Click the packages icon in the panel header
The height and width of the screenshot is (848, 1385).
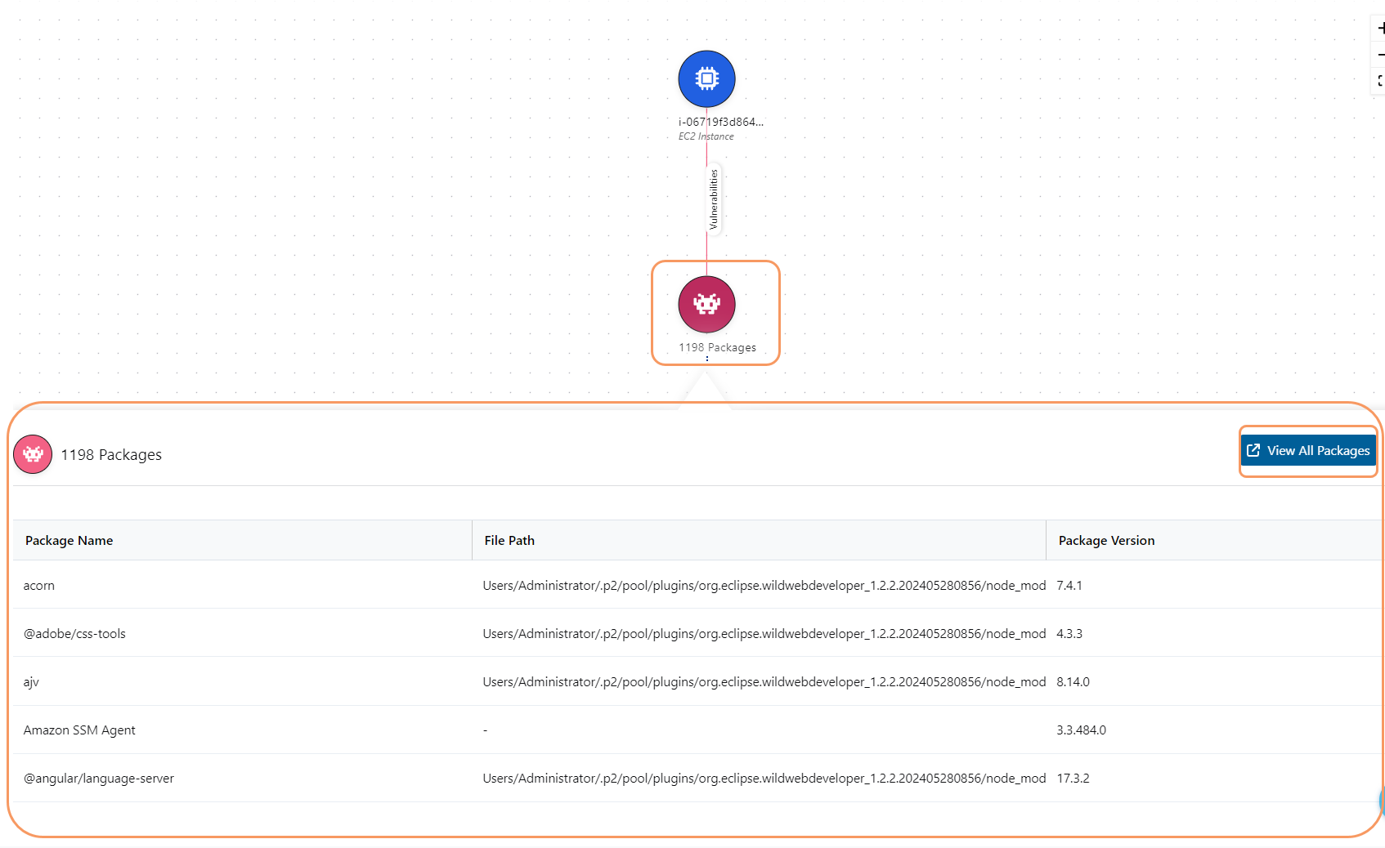[33, 453]
